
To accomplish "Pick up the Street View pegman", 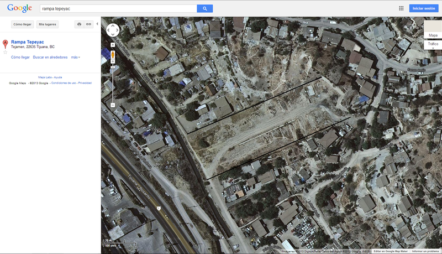I will click(x=113, y=55).
